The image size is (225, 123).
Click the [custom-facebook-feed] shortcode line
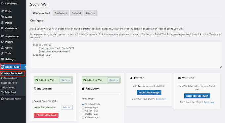(x=54, y=51)
